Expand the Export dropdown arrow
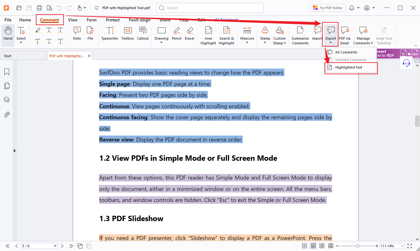The height and width of the screenshot is (251, 420). [x=331, y=43]
